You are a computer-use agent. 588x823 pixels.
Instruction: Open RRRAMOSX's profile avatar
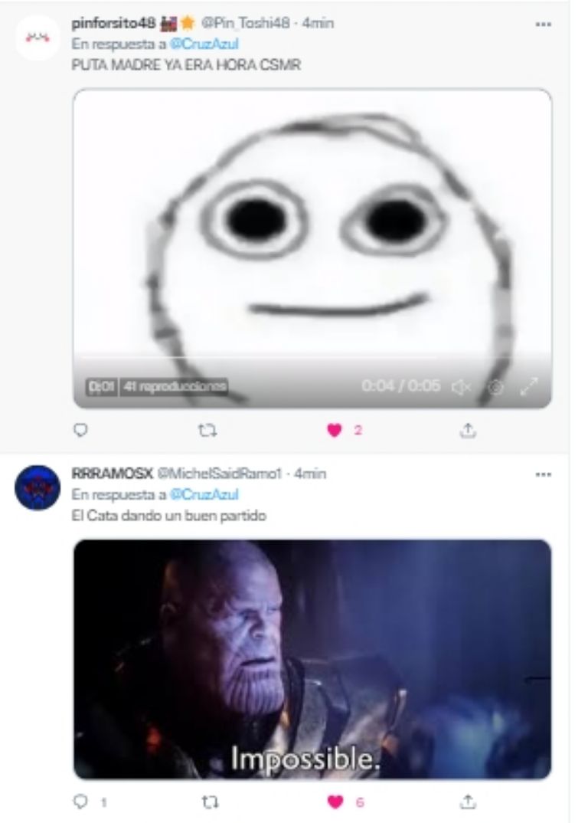coord(38,487)
